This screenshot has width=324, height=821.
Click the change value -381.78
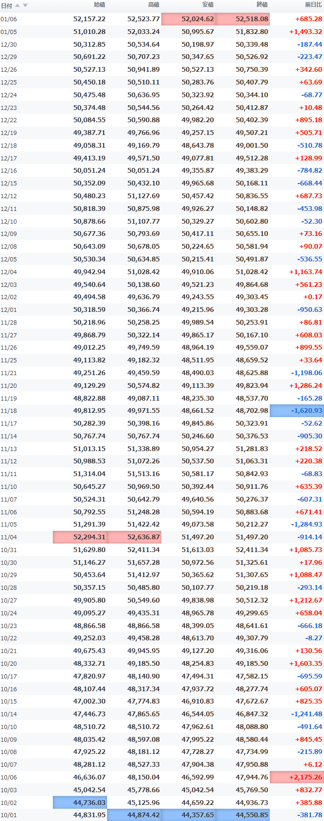click(310, 815)
